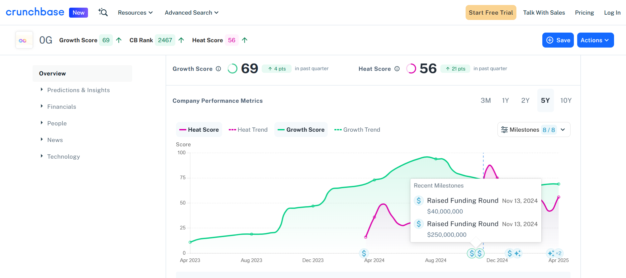Switch chart range to 10Y
The height and width of the screenshot is (278, 626).
pos(566,100)
